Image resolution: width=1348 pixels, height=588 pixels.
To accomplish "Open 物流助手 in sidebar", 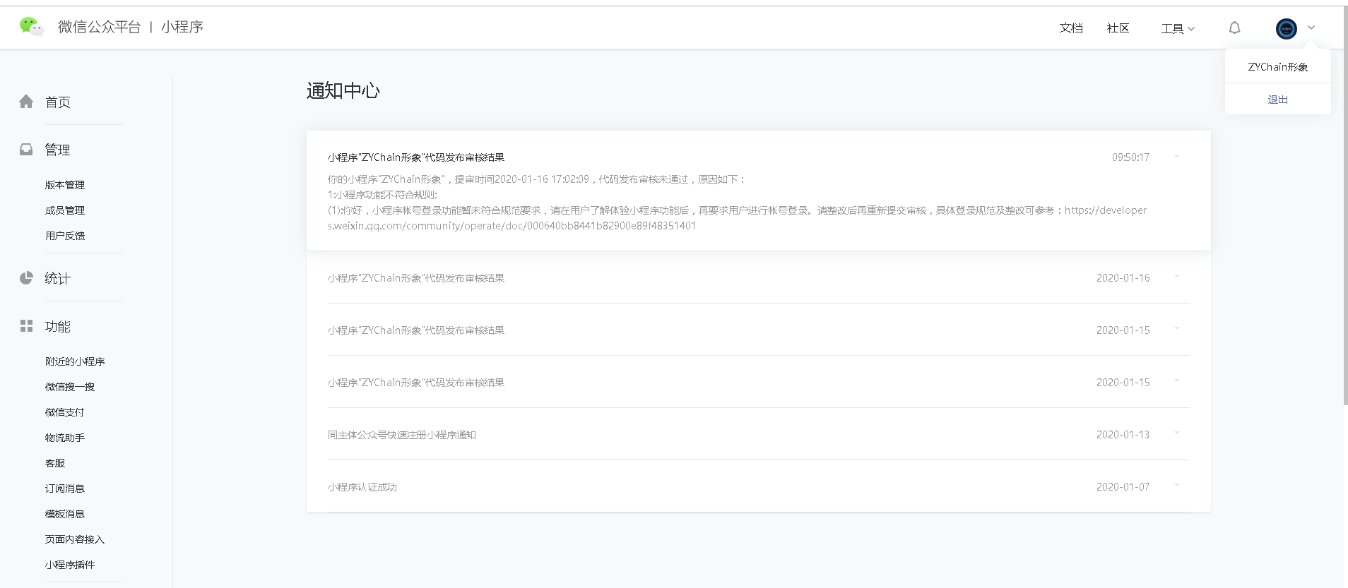I will pos(65,438).
